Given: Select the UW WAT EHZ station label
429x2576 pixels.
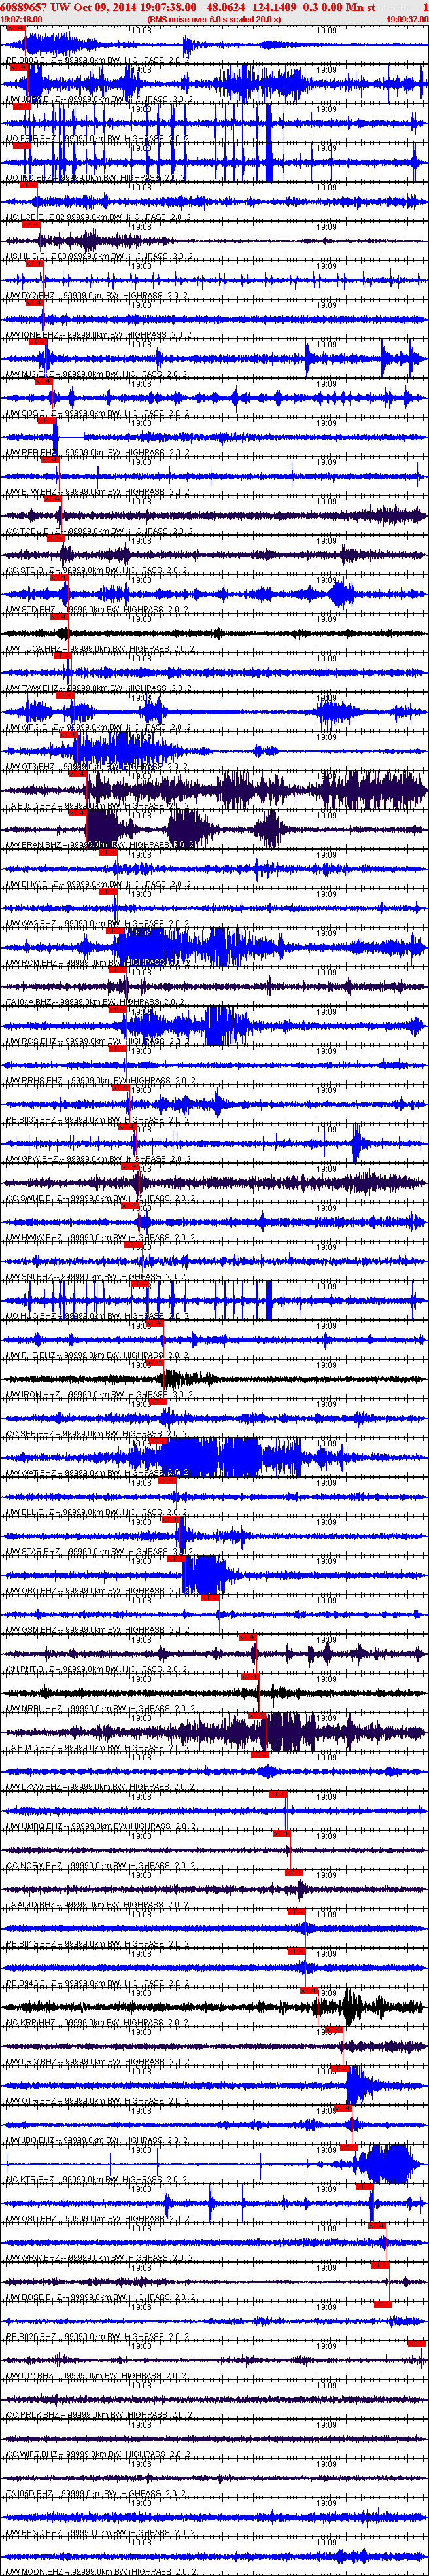Looking at the screenshot, I should (x=98, y=1472).
